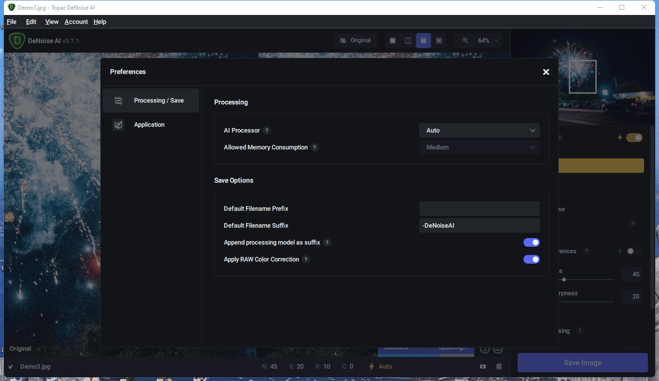The image size is (659, 381).
Task: Switch to comparison grid view icon
Action: coord(439,41)
